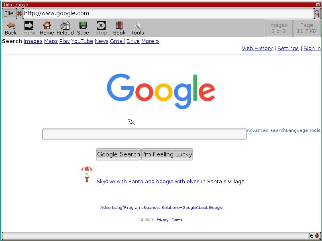Open the Settings link

[x=288, y=49]
